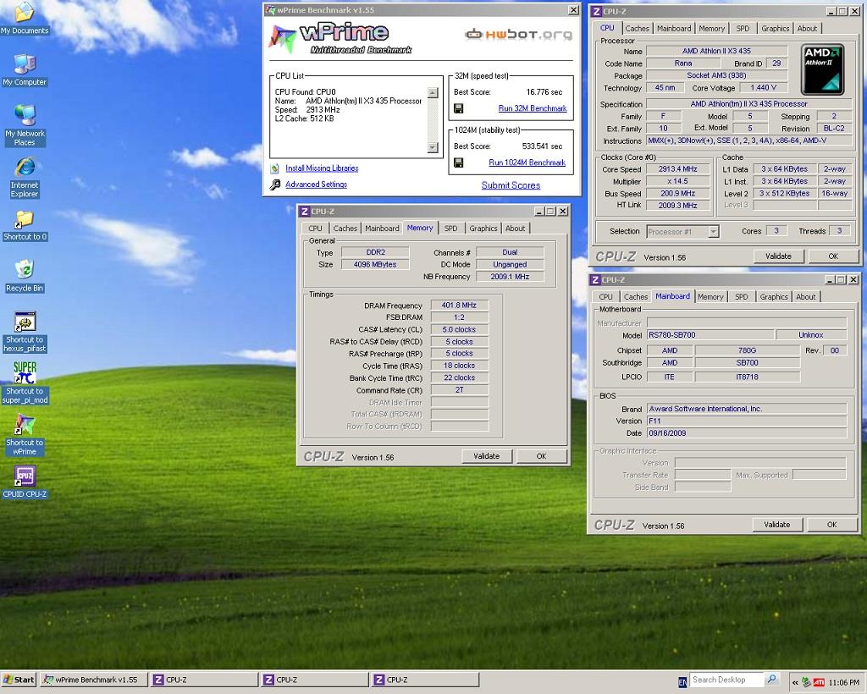The height and width of the screenshot is (694, 867).
Task: Click the EN language indicator in taskbar
Action: pos(682,682)
